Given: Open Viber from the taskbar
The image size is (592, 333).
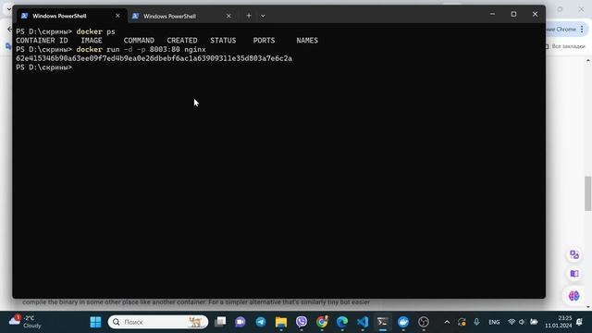Looking at the screenshot, I should pos(302,322).
